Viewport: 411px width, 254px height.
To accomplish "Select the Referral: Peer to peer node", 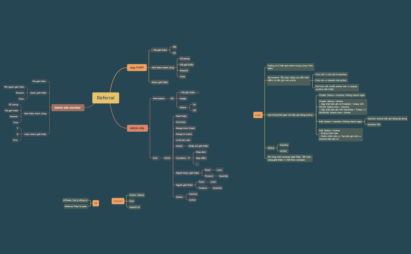I will (x=76, y=206).
